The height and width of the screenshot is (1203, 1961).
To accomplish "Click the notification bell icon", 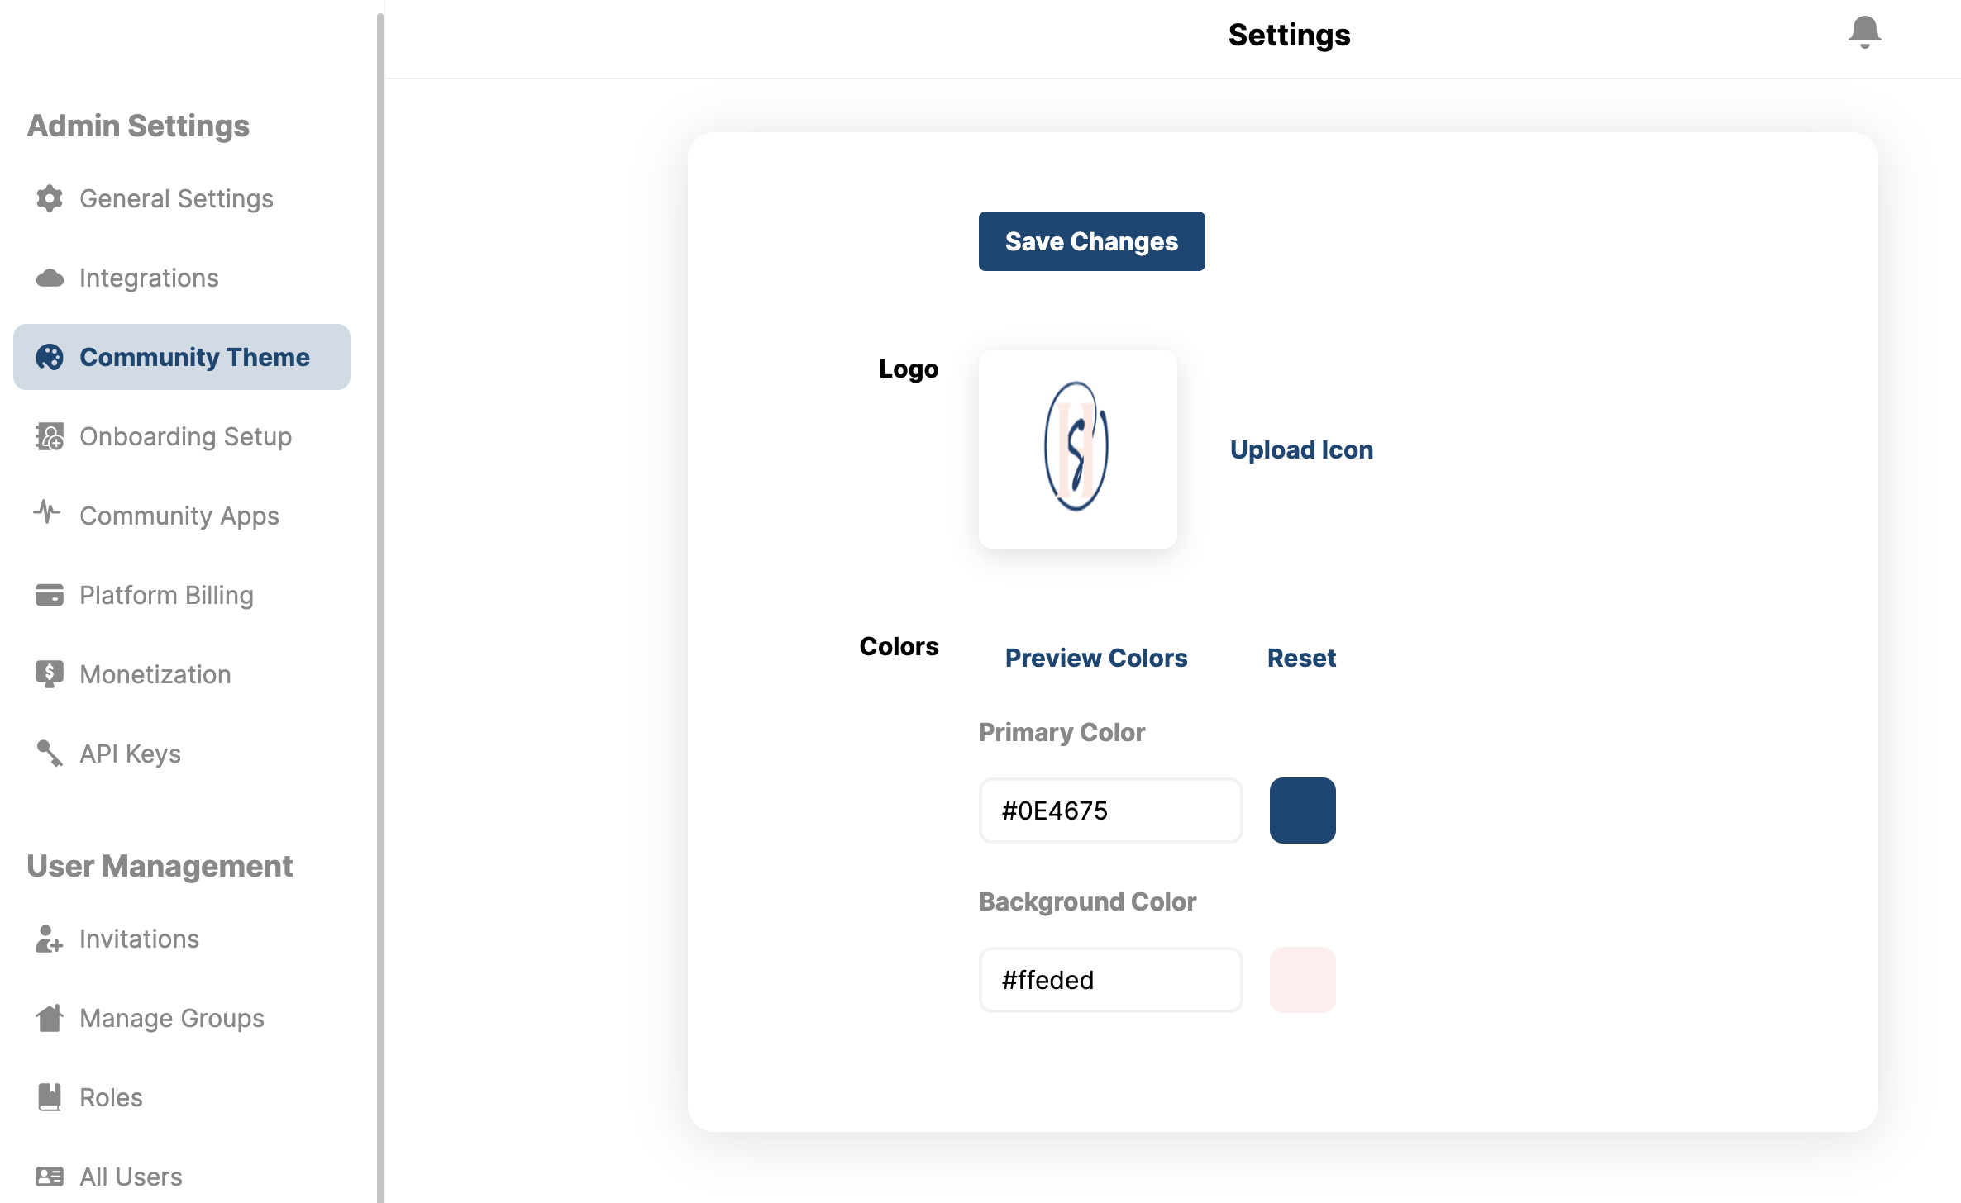I will coord(1864,32).
